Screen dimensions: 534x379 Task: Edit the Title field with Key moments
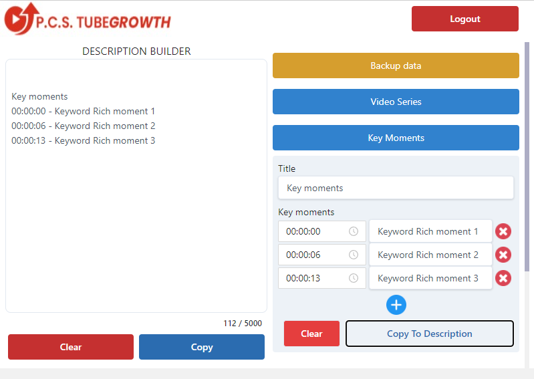pos(396,188)
